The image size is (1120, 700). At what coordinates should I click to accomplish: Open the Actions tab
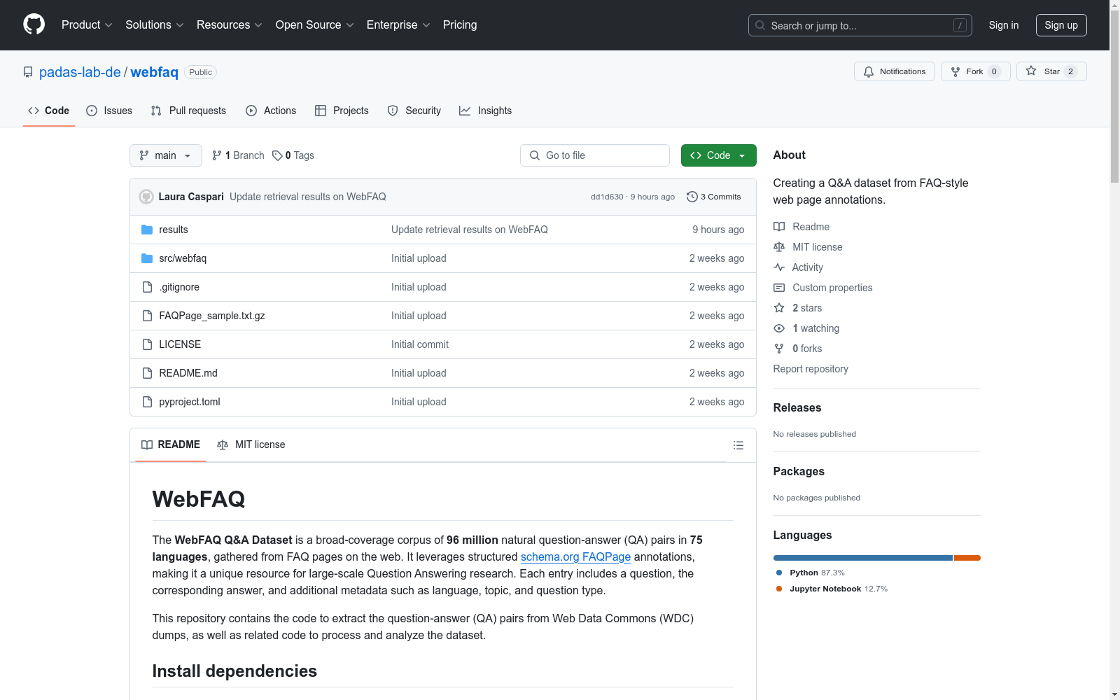(x=271, y=111)
